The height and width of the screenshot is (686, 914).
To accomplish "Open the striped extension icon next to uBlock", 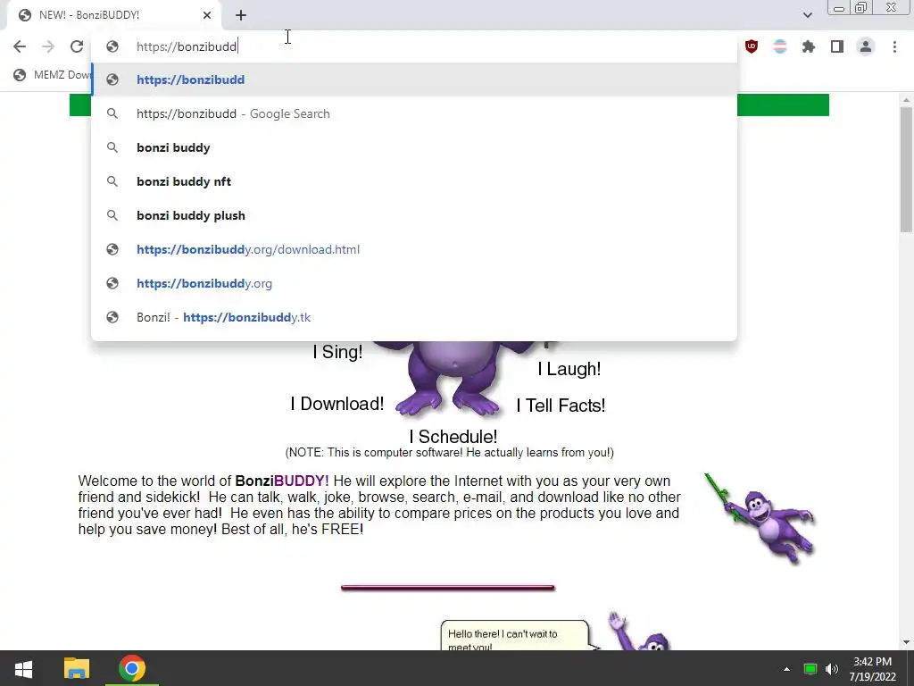I will coord(780,46).
